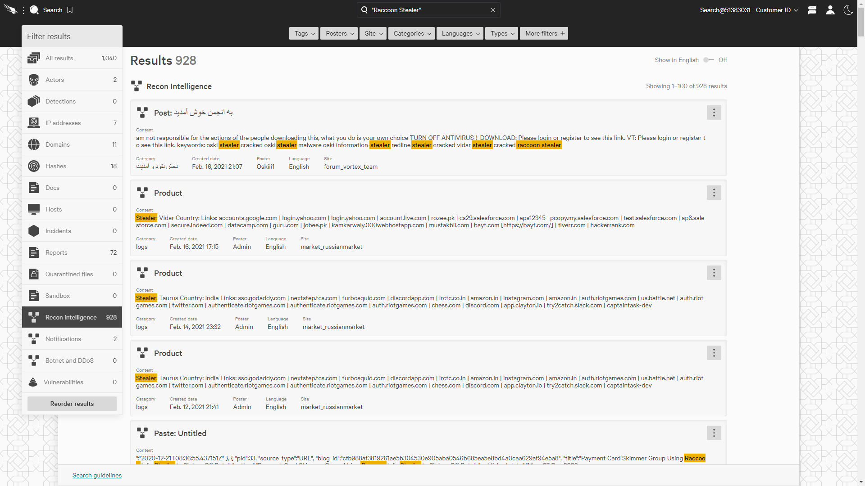This screenshot has height=486, width=865.
Task: Switch to the Hashes label in sidebar
Action: pos(56,166)
